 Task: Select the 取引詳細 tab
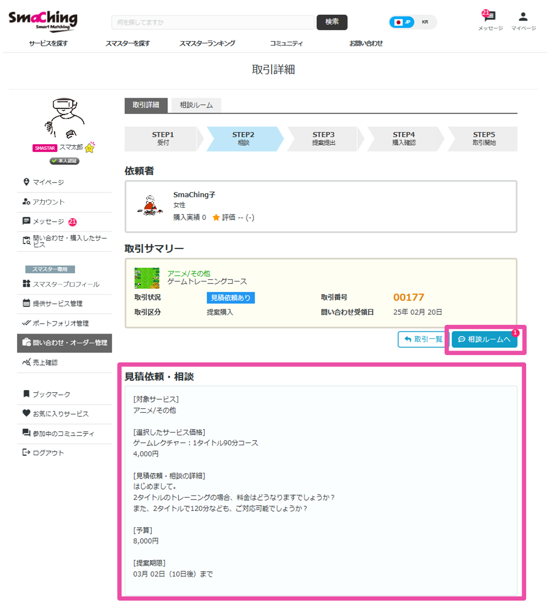tap(146, 105)
